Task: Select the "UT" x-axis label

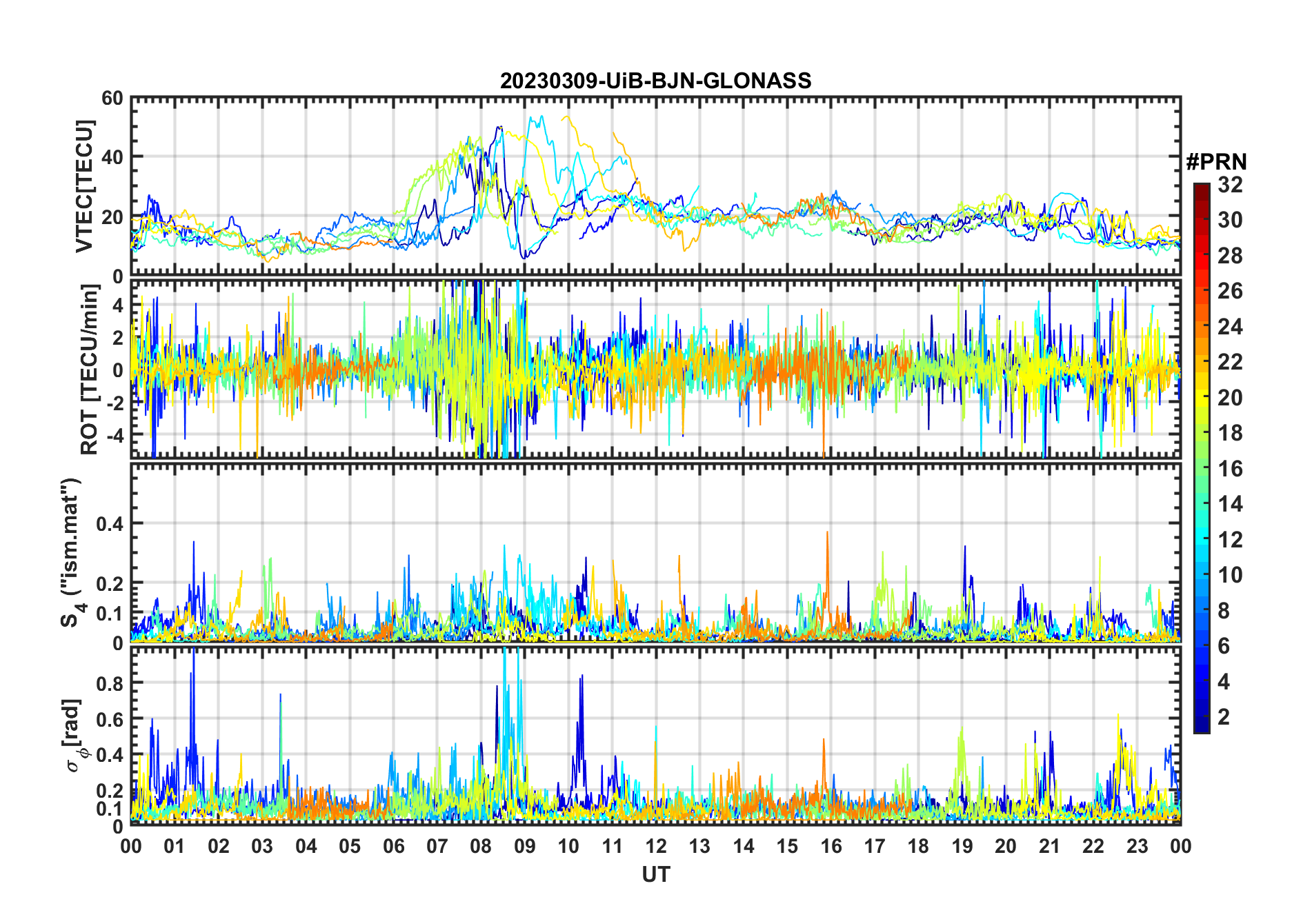Action: tap(655, 875)
